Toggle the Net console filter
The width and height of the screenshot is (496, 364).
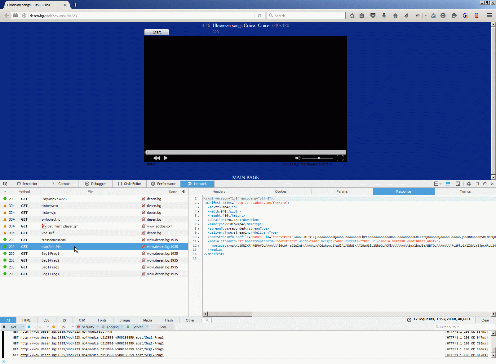(x=13, y=327)
